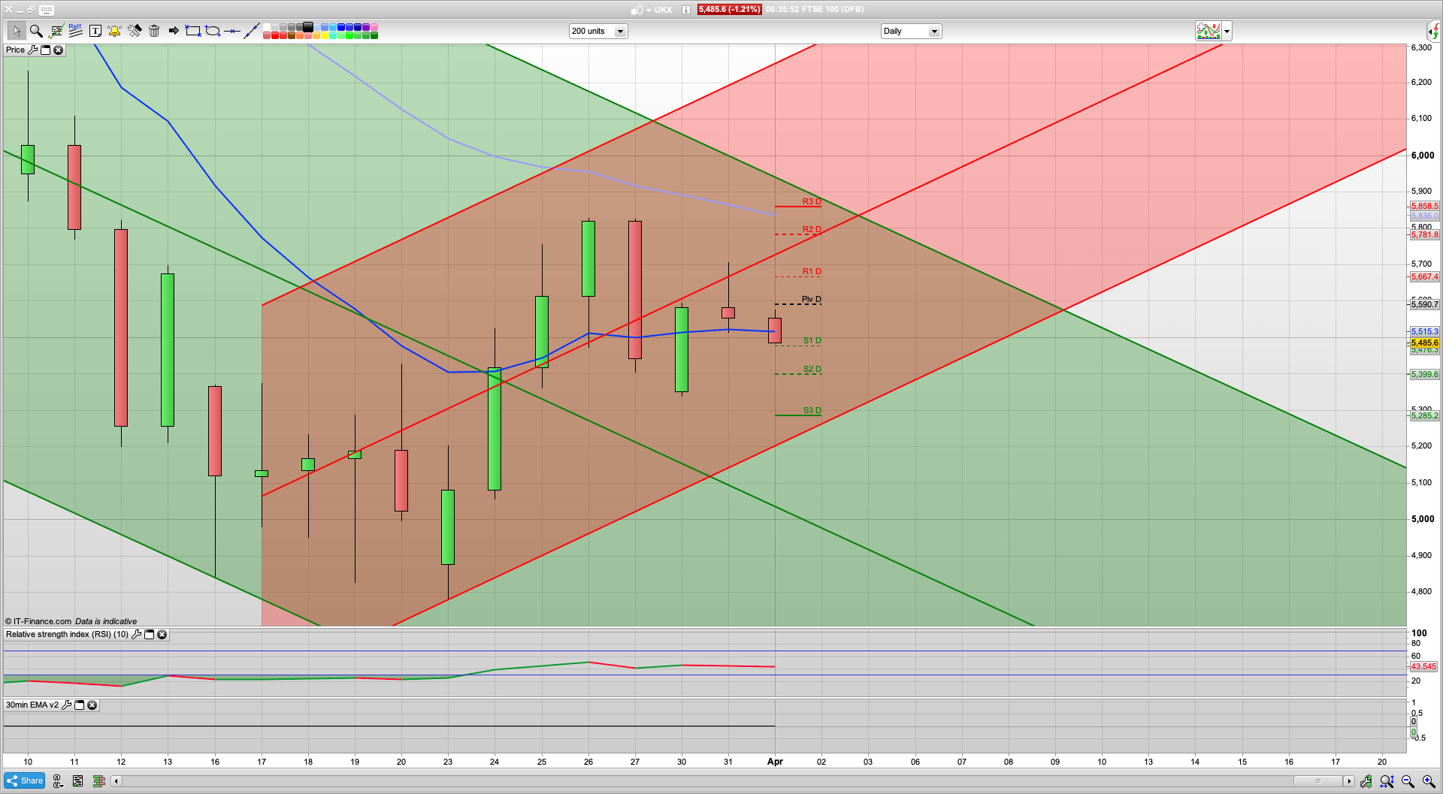Open the UKX instrument dropdown arrow
Image resolution: width=1443 pixels, height=794 pixels.
[x=649, y=11]
